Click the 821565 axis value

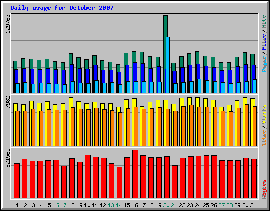pos(8,158)
